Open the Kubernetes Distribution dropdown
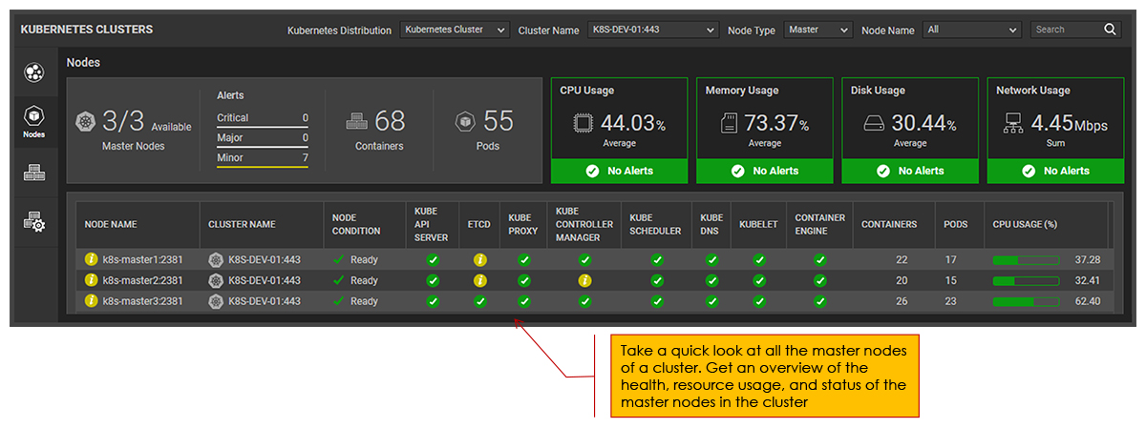Image resolution: width=1146 pixels, height=428 pixels. point(455,31)
